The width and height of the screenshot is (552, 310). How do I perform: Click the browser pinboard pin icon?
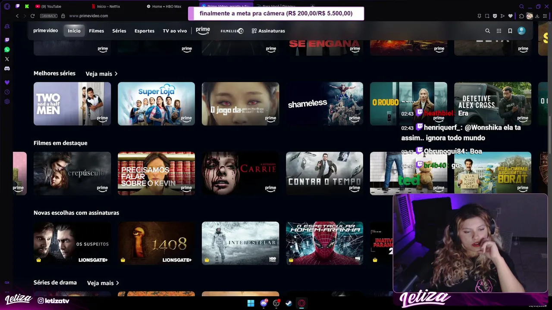479,16
